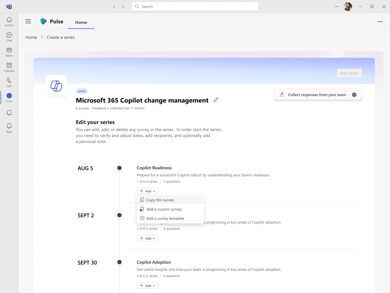Image resolution: width=390 pixels, height=293 pixels.
Task: Click the Copilot series logo tile
Action: tap(56, 86)
